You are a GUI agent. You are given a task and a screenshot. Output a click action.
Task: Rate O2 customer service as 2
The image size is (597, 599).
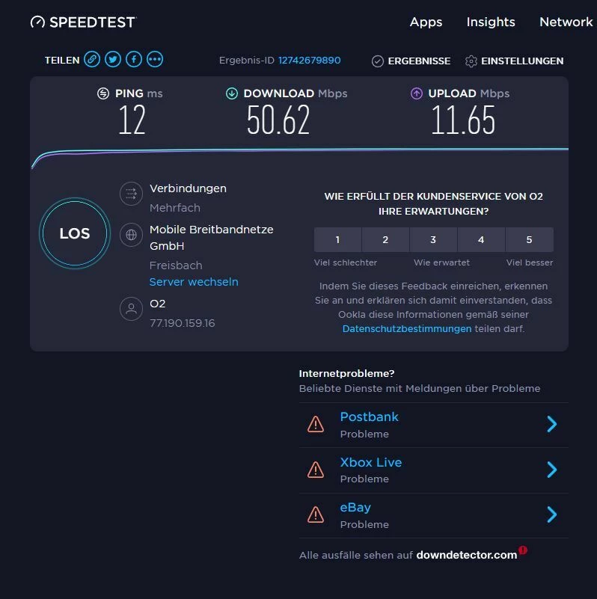385,240
